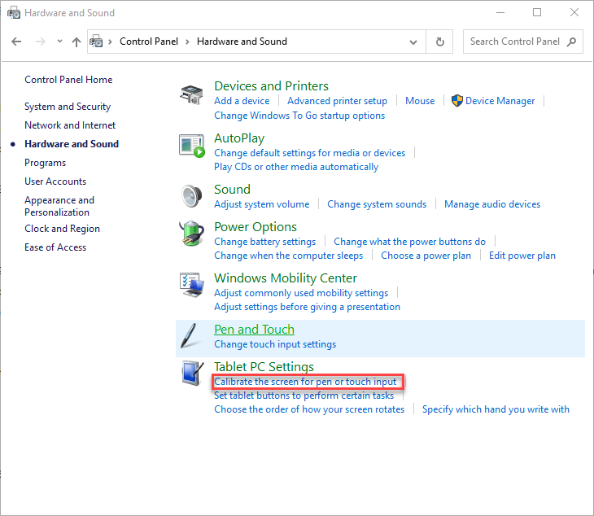The width and height of the screenshot is (594, 516).
Task: Open the Devices and Printers heading
Action: 271,86
